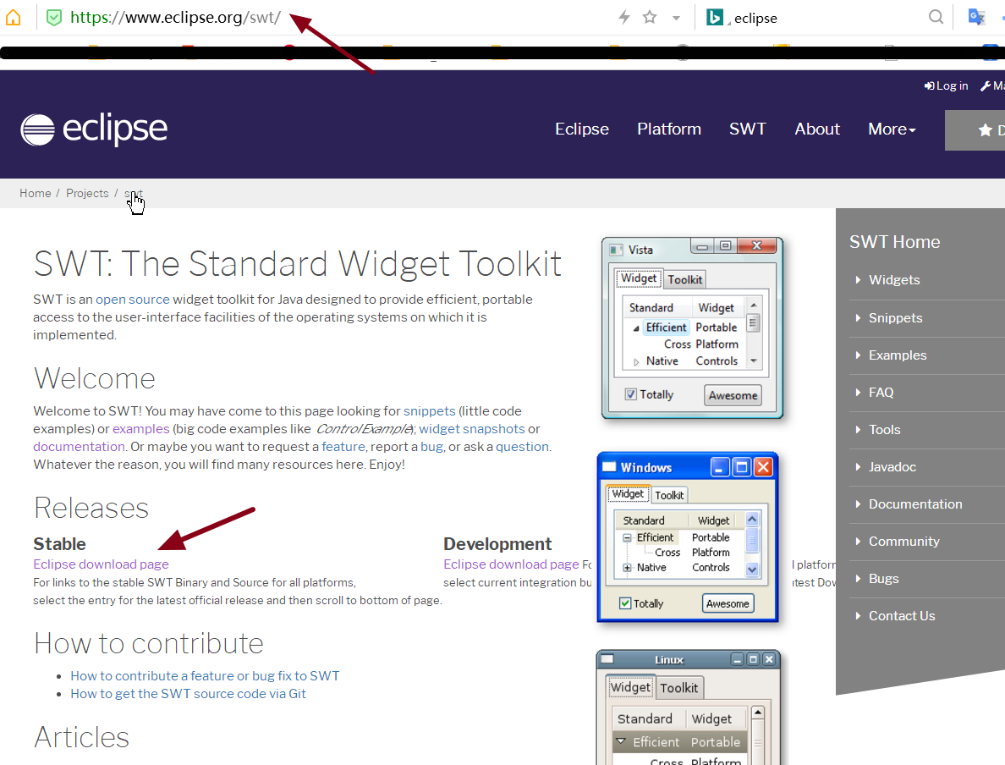Open the Platform navigation menu item

tap(669, 129)
